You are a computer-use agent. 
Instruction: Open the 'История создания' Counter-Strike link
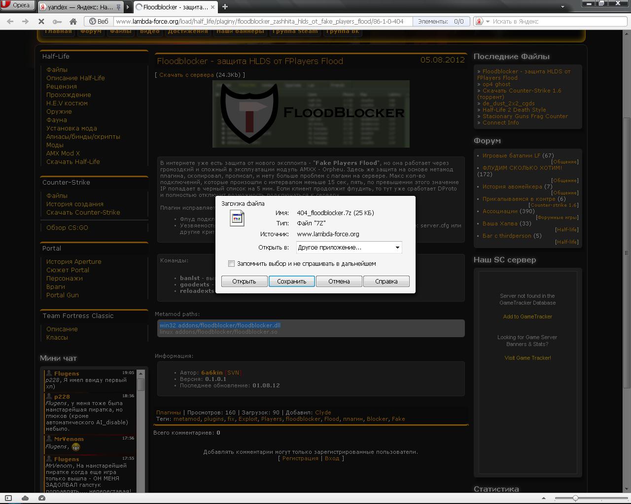coord(75,204)
